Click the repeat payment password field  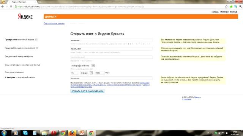coord(112,78)
